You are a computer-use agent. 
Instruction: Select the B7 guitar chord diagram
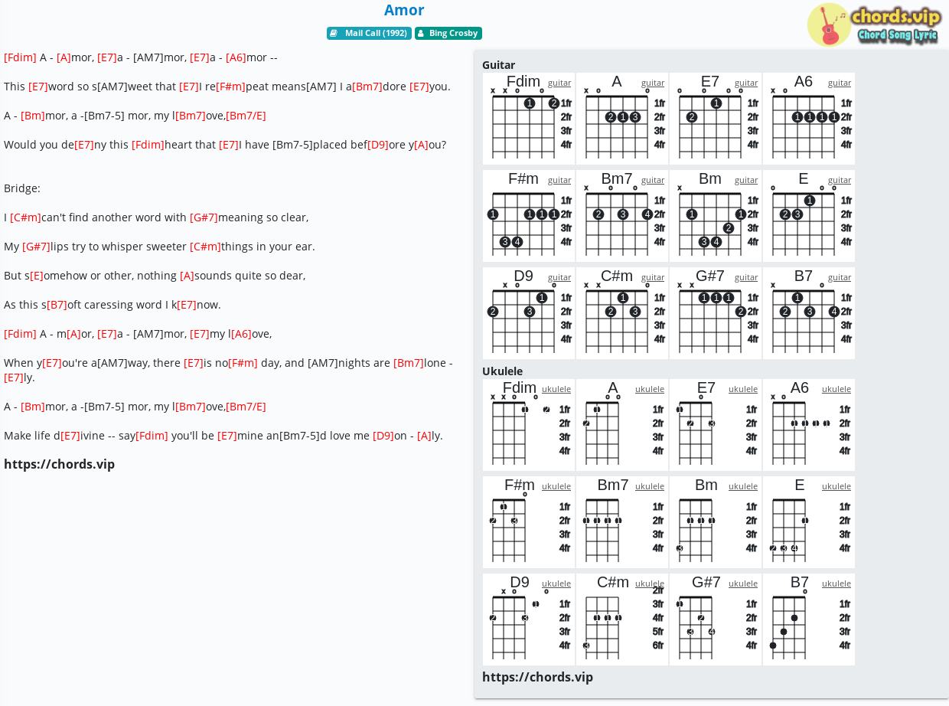[809, 313]
